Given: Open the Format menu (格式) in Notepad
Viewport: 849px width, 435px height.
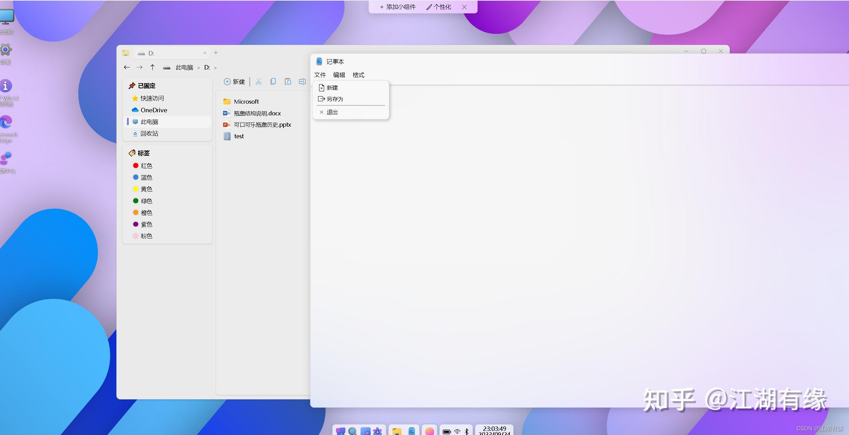Looking at the screenshot, I should click(358, 75).
